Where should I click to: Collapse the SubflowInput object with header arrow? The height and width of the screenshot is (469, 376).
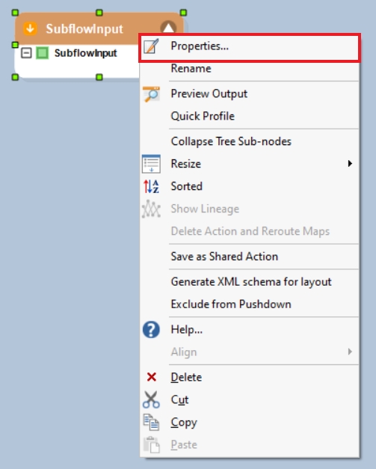click(x=168, y=28)
